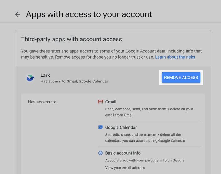Click the 'Apps with access to your account' title
Screen dimensions: 221x174
coord(89,14)
